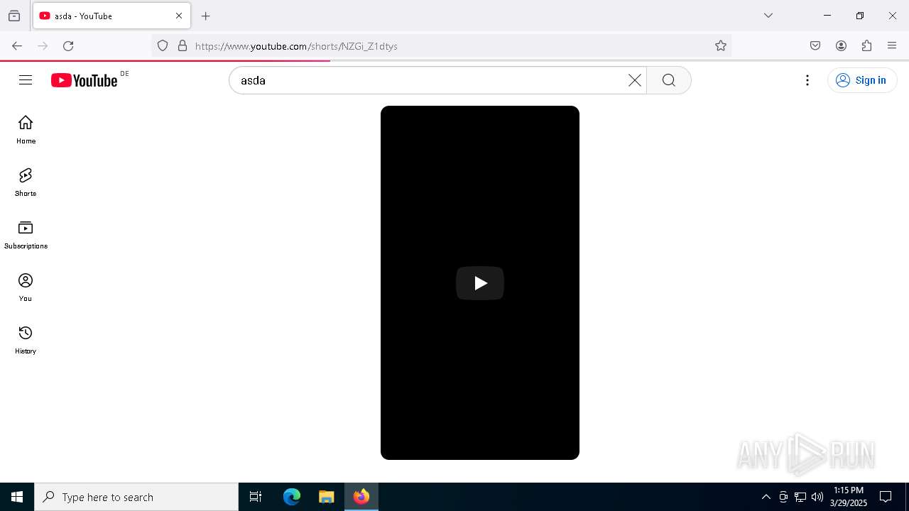The width and height of the screenshot is (909, 511).
Task: Open the Firefox account menu
Action: coord(841,45)
